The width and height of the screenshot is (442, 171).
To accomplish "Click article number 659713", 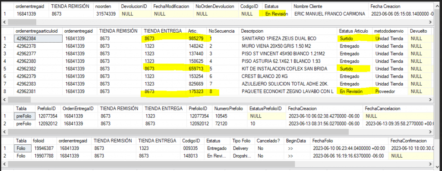I will pyautogui.click(x=196, y=68).
